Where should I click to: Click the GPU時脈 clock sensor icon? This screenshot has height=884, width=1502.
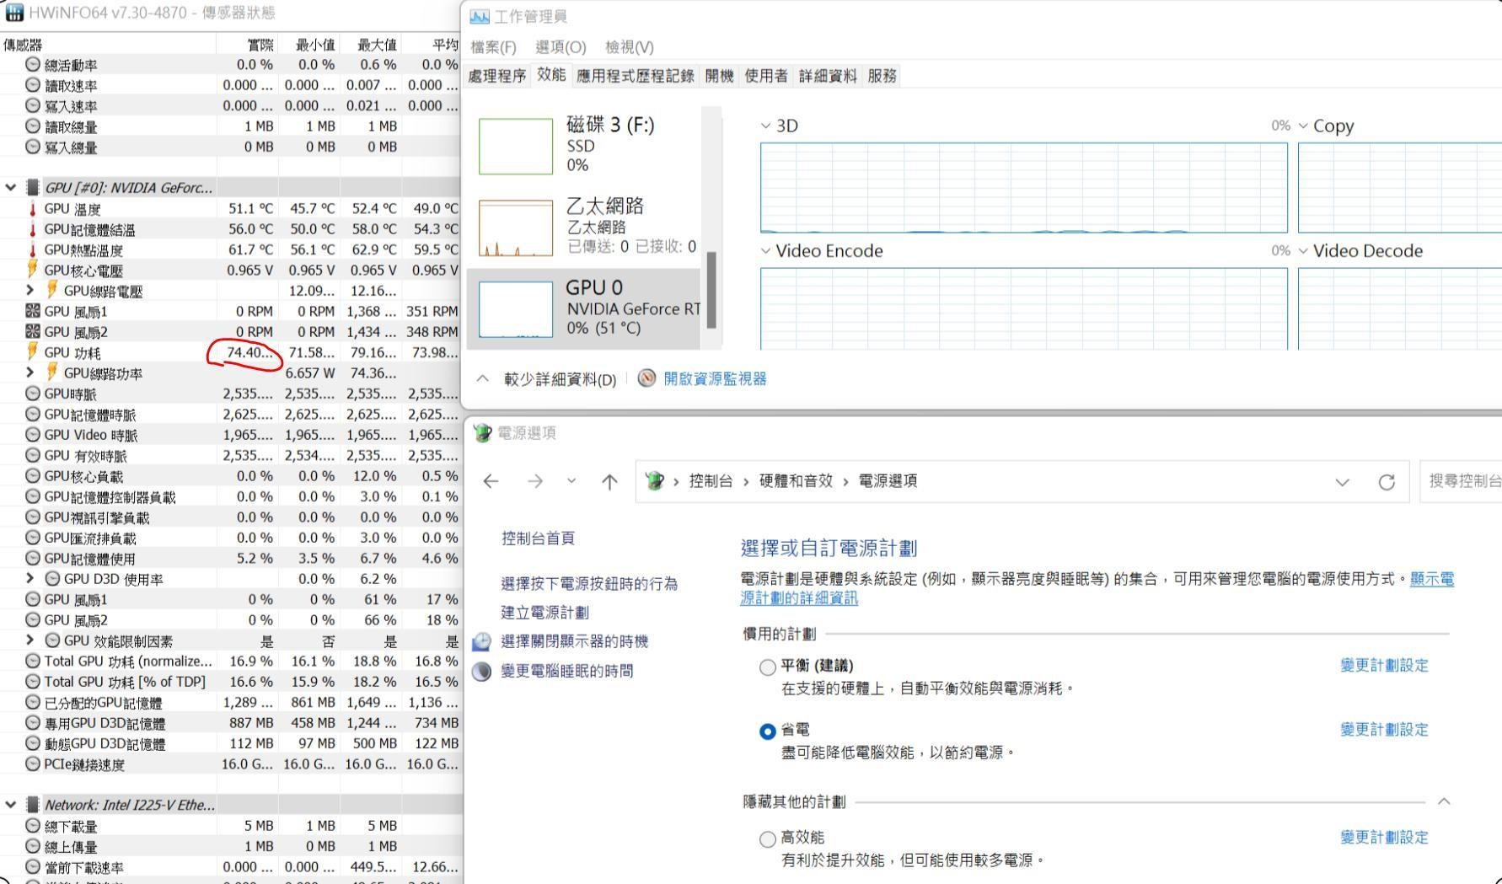tap(33, 394)
